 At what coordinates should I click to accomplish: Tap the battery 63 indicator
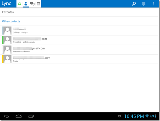tap(153, 116)
